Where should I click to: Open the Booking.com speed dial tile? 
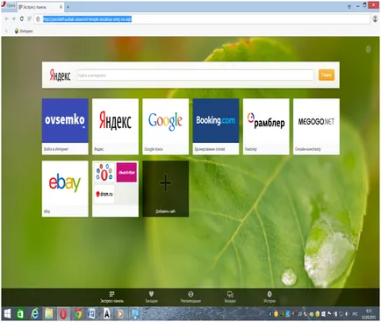tap(216, 126)
